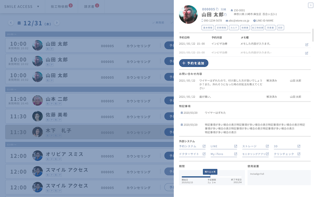Go to previous day with left chevron

click(x=11, y=23)
